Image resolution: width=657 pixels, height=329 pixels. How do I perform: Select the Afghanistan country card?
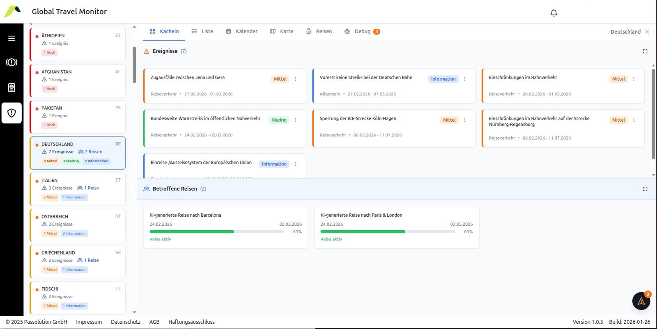click(78, 81)
